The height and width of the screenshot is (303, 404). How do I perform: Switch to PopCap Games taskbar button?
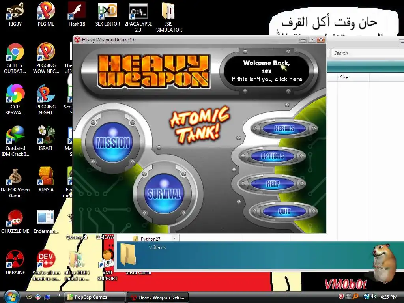click(x=95, y=297)
